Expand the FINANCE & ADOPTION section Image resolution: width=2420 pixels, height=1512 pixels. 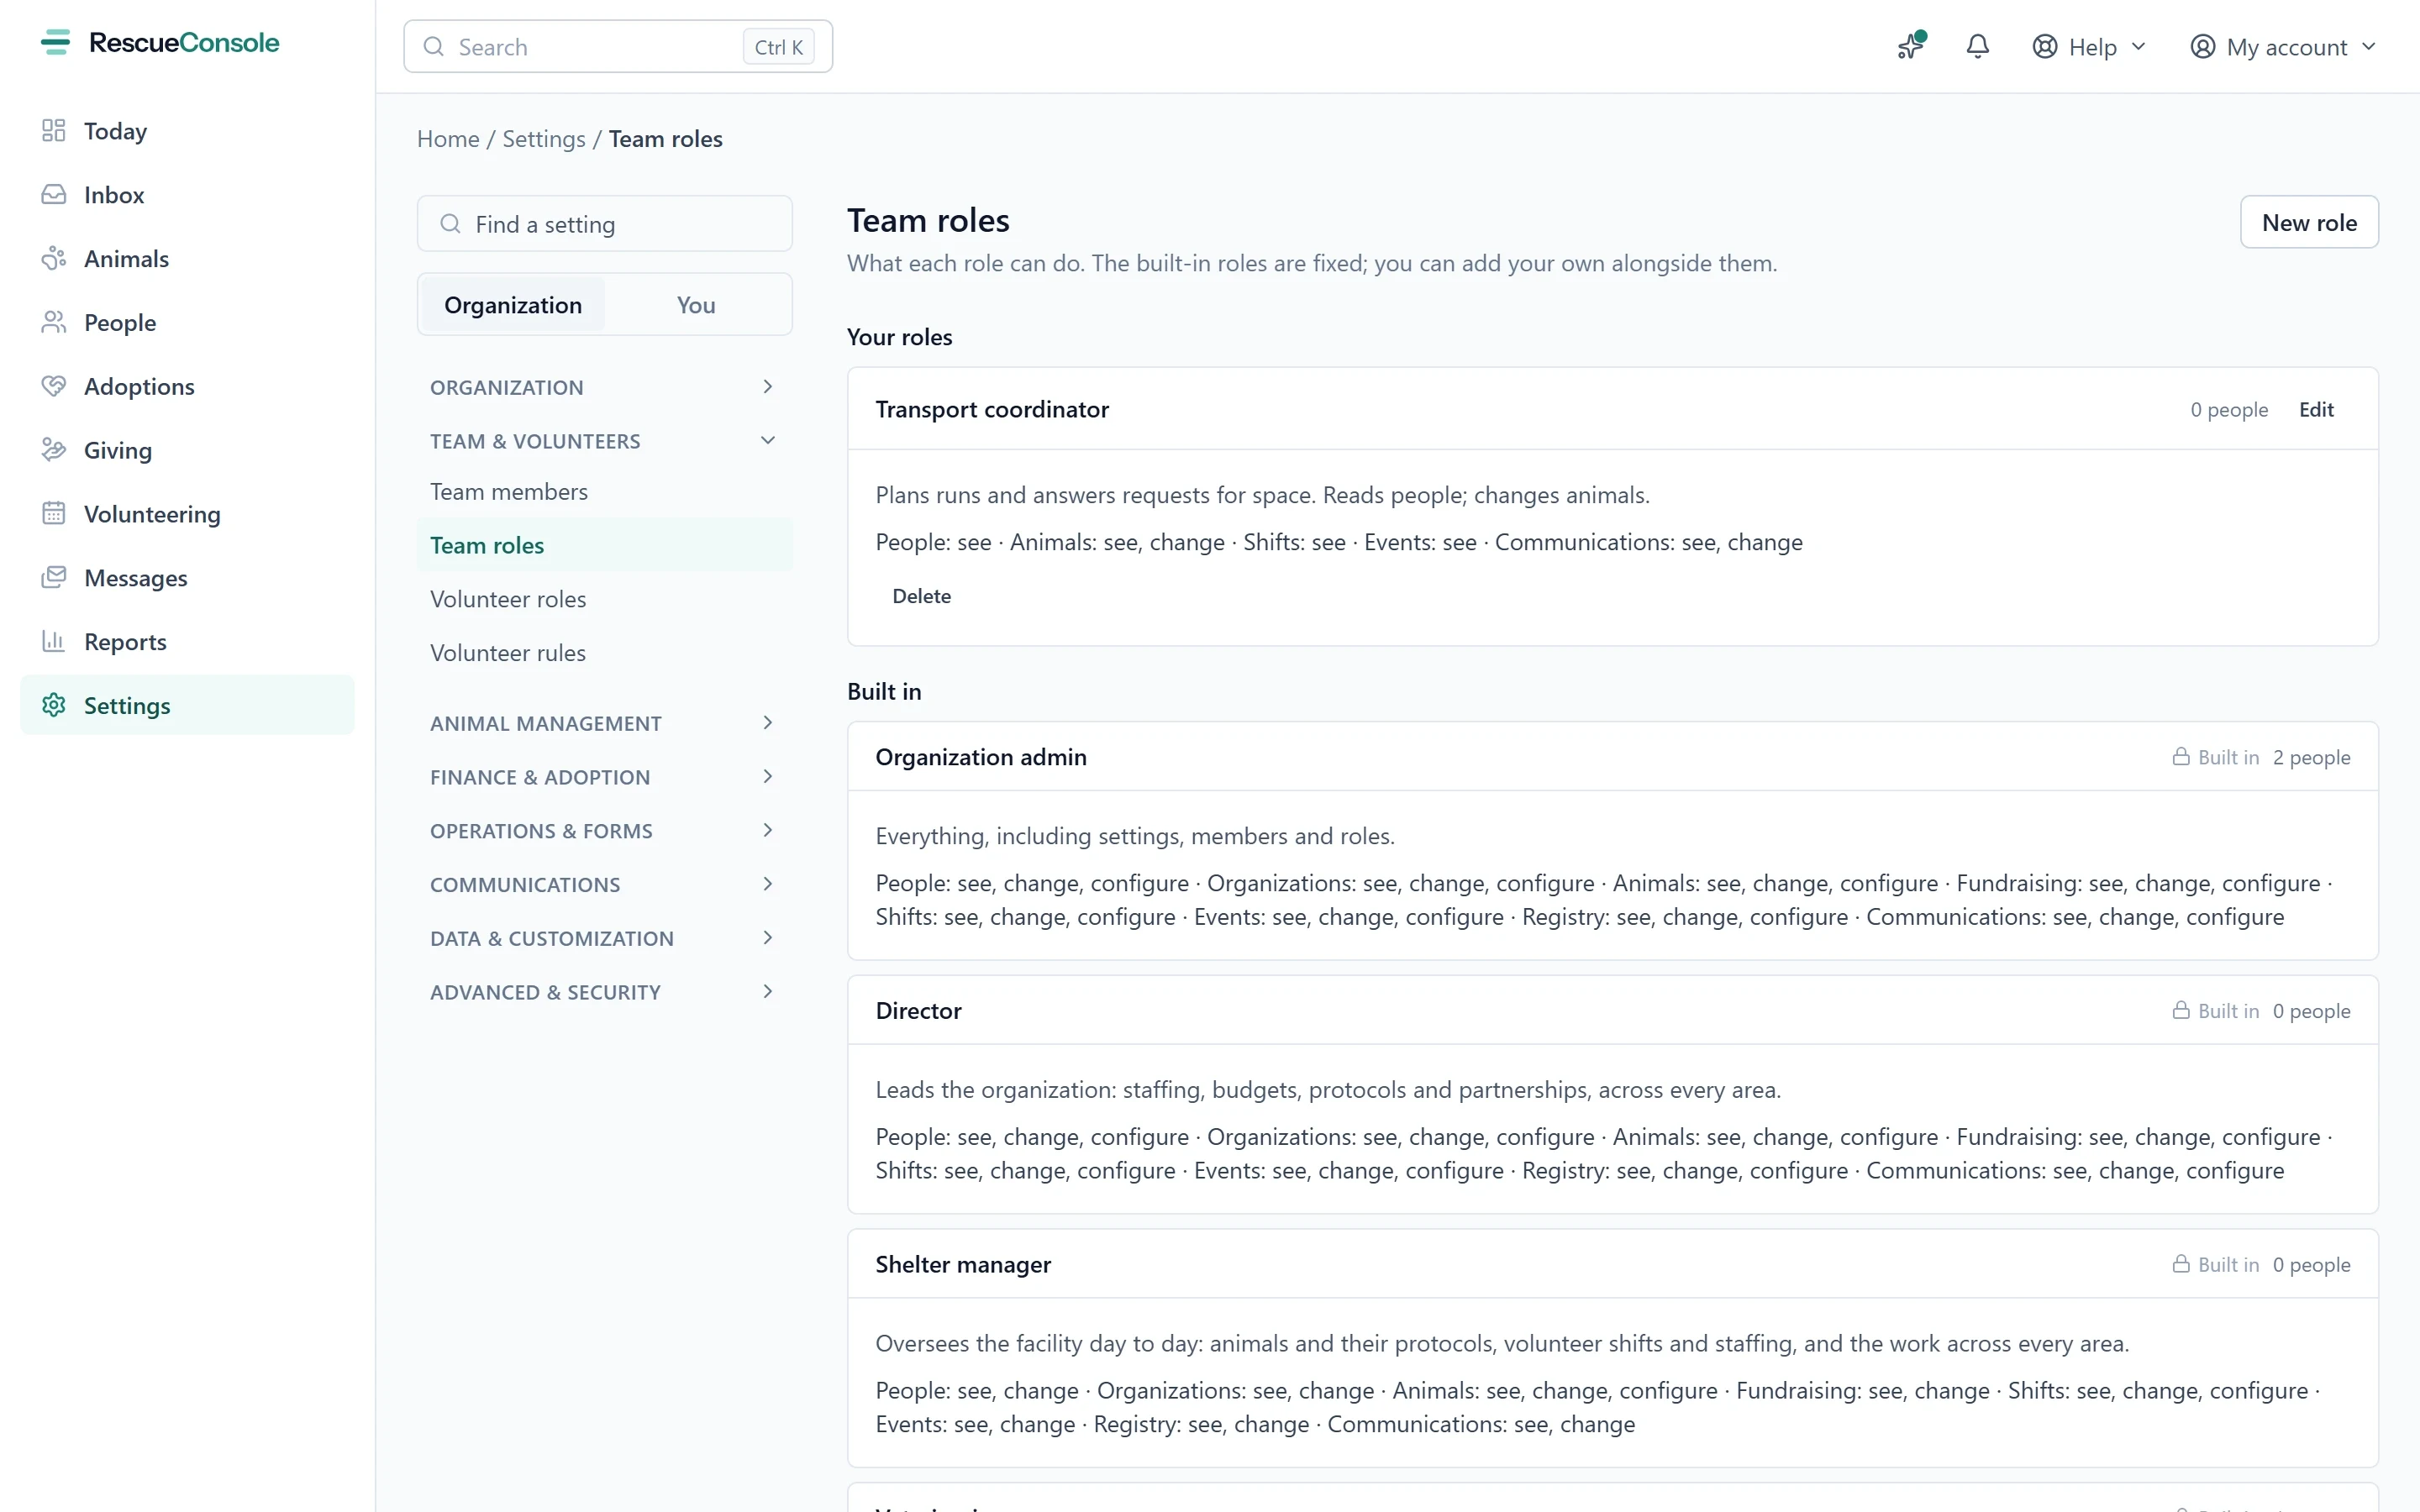tap(604, 777)
